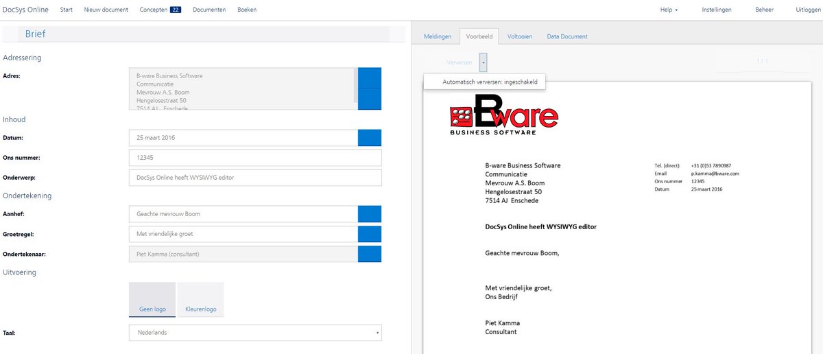
Task: Click the Onderwerp input field
Action: (255, 178)
